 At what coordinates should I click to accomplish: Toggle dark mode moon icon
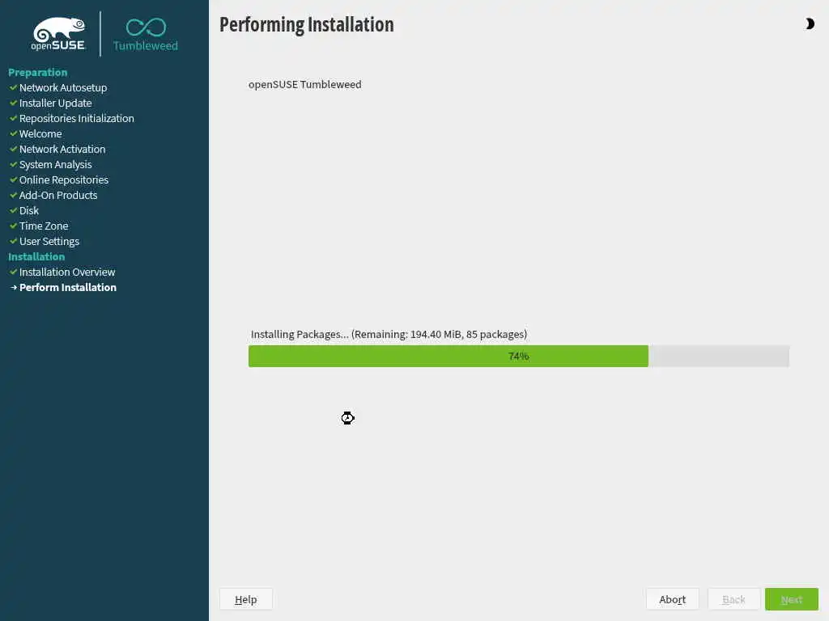pyautogui.click(x=810, y=23)
